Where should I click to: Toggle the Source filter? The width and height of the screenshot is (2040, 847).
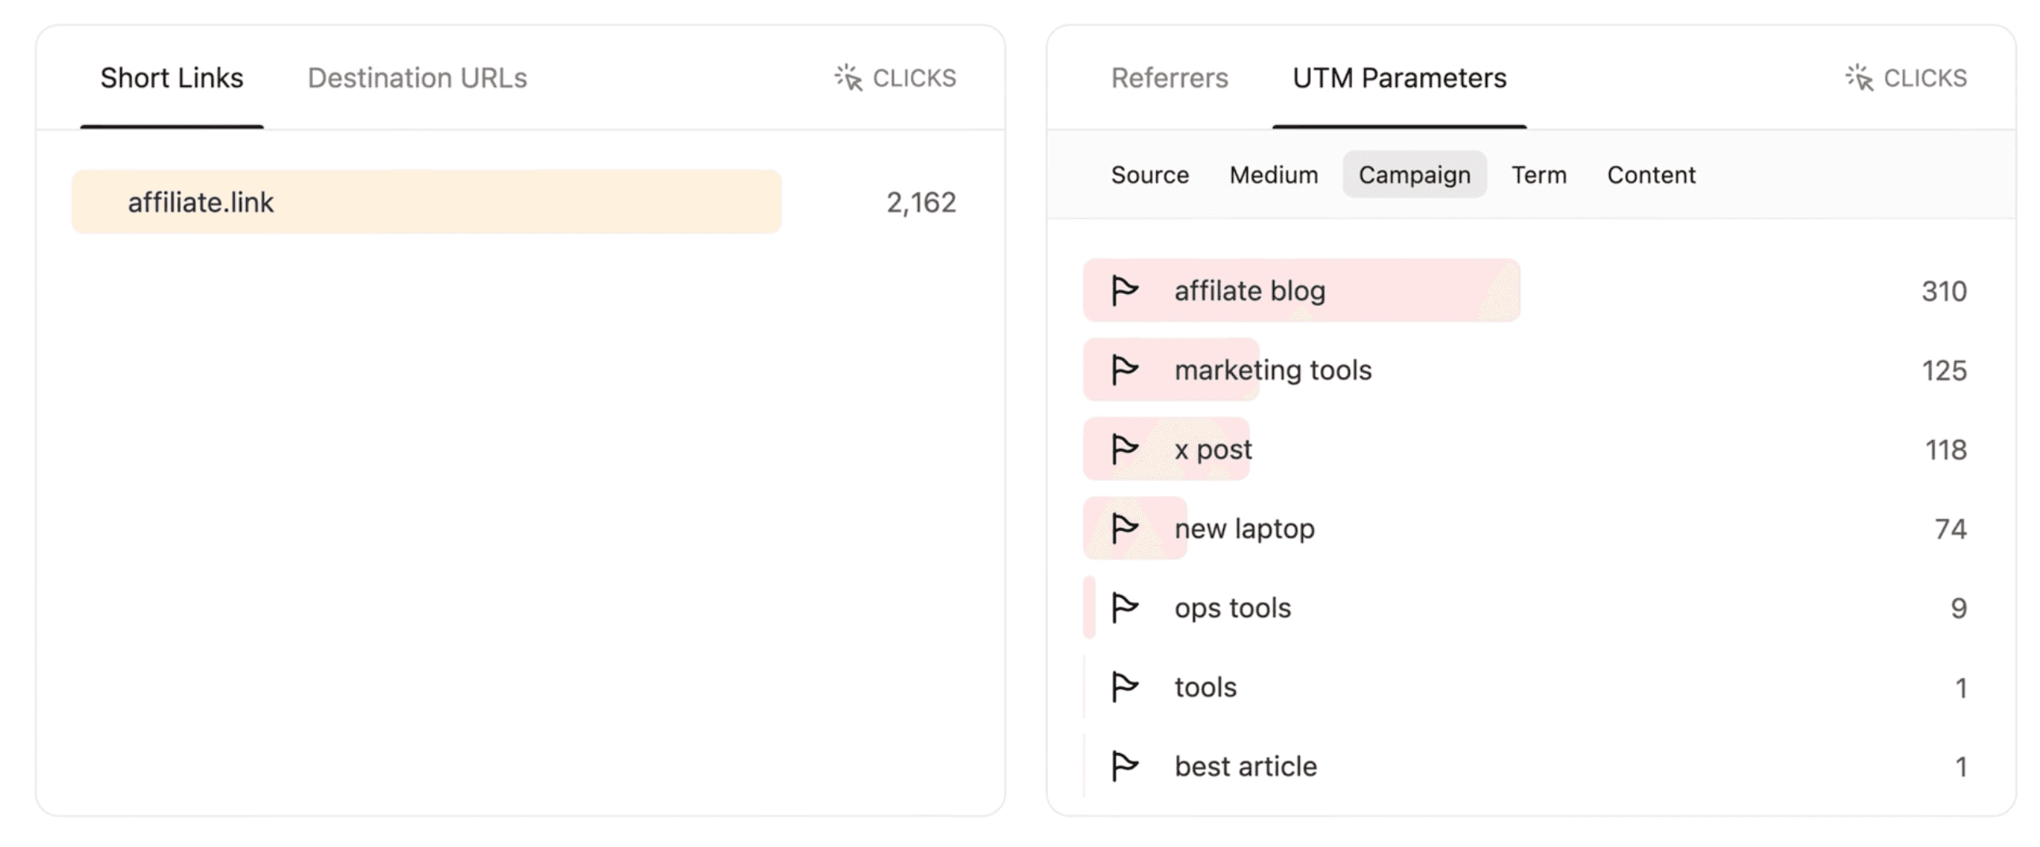click(1150, 174)
